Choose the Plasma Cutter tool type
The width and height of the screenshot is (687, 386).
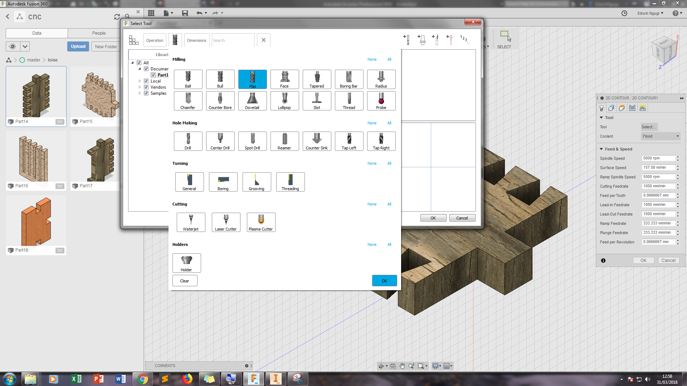[x=261, y=222]
